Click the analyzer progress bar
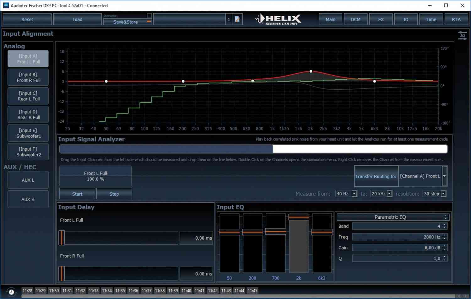This screenshot has height=299, width=471. tap(253, 149)
